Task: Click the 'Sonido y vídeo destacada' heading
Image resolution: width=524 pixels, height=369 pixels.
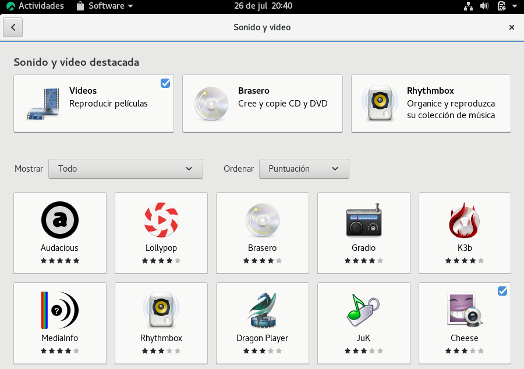Action: pos(76,62)
